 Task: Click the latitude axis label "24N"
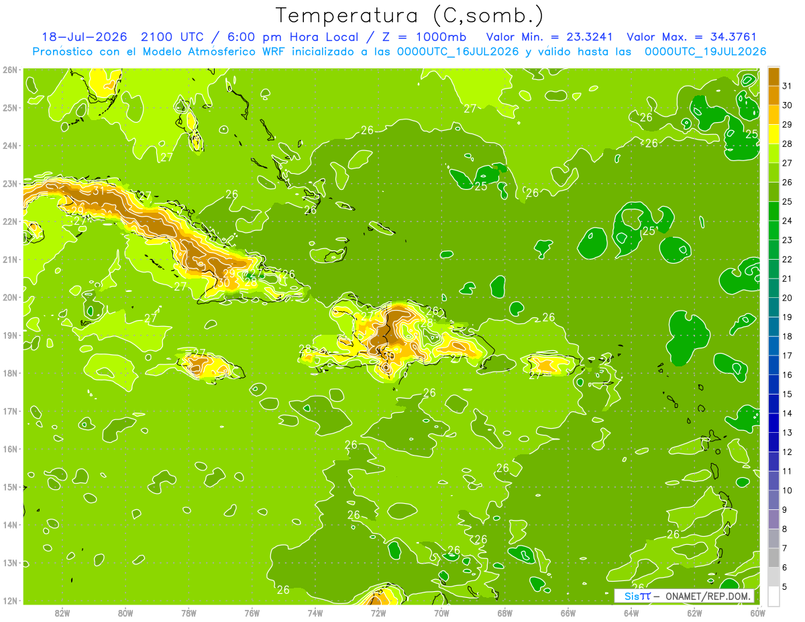[x=9, y=146]
